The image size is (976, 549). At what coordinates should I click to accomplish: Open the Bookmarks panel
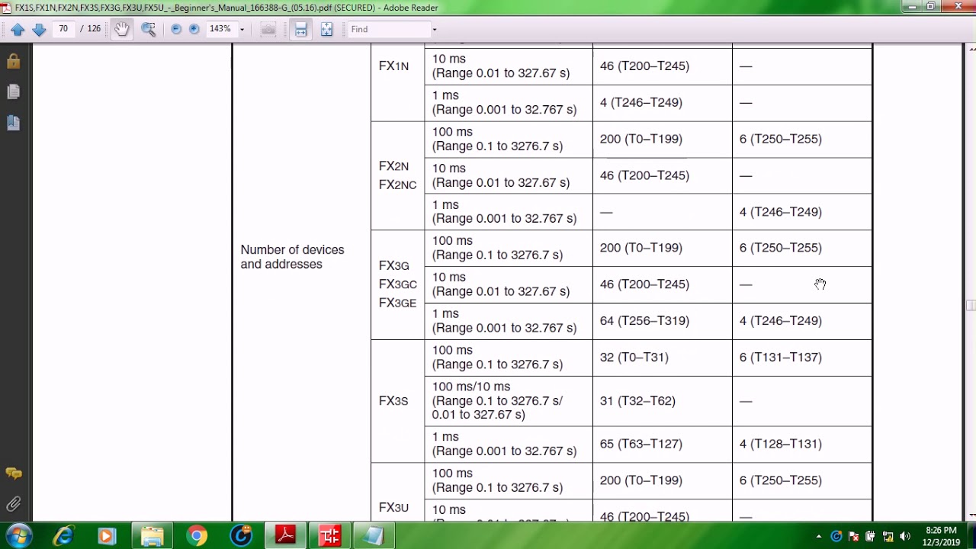pos(13,122)
